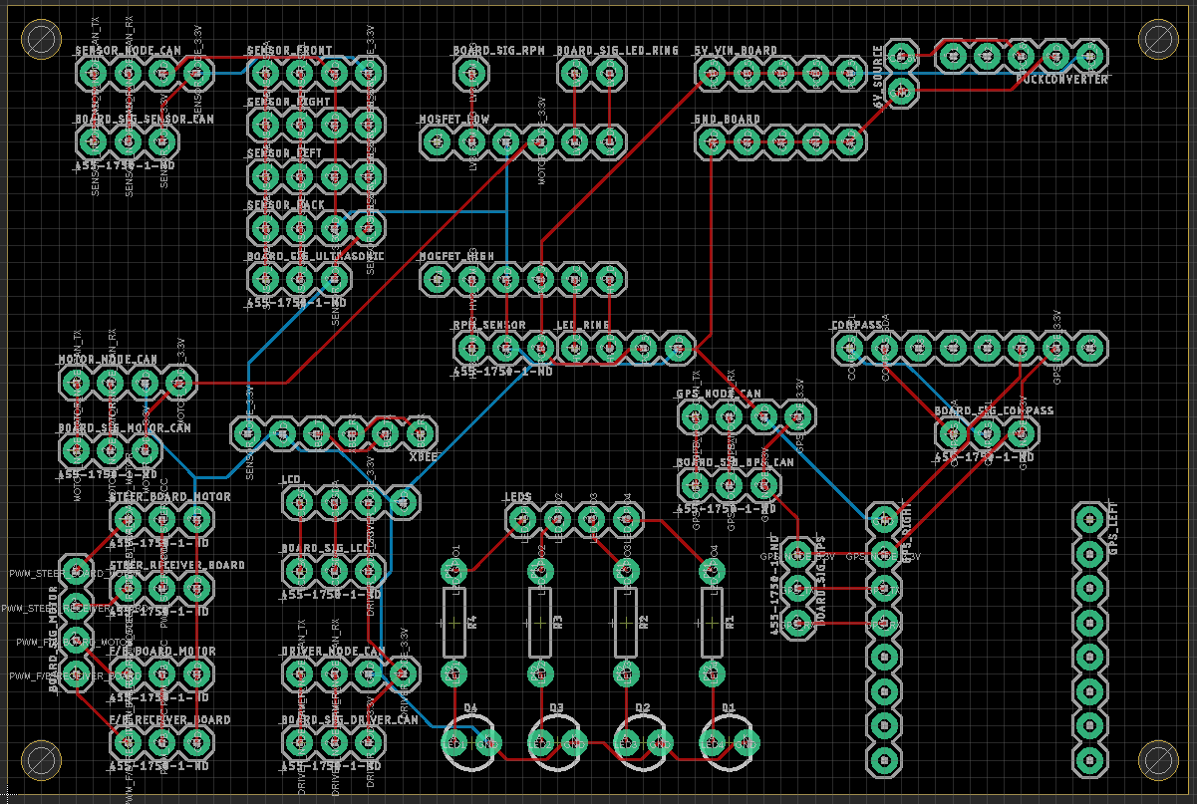
Task: Select the BOARD_SIG_SENSOR_CAN label
Action: coord(145,120)
